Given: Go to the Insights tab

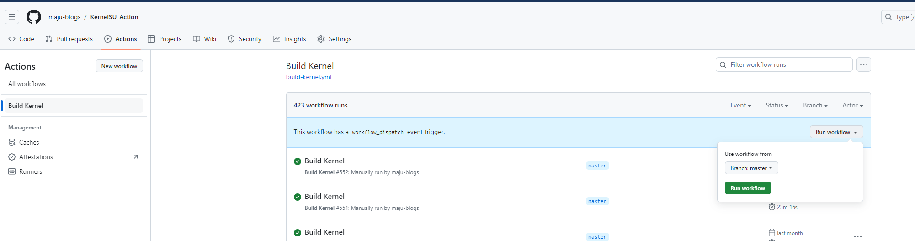Looking at the screenshot, I should (x=289, y=39).
